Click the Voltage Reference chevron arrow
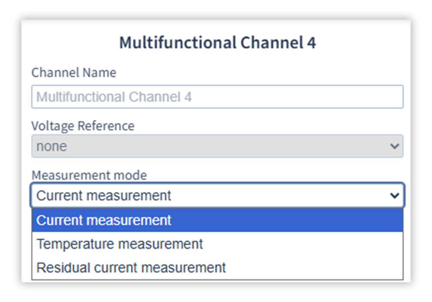The image size is (432, 302). [394, 146]
